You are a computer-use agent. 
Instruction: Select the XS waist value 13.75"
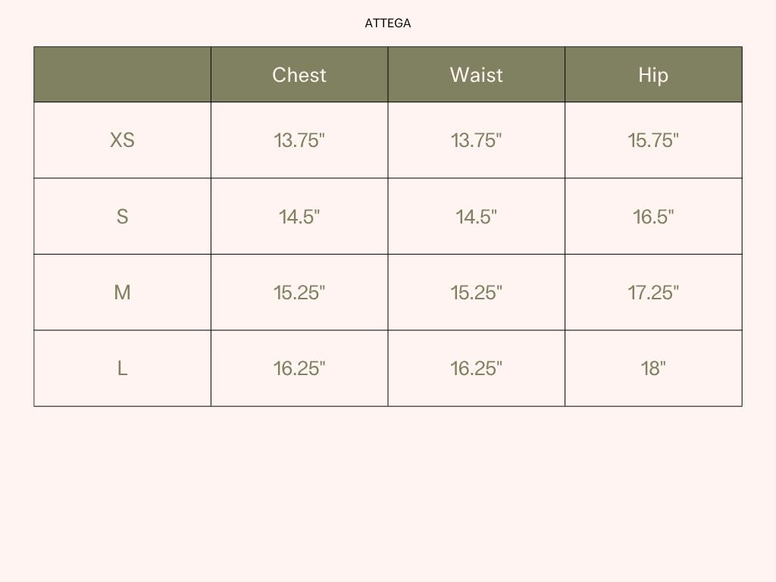476,140
